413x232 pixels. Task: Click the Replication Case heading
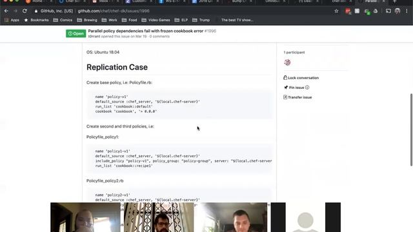click(x=117, y=67)
